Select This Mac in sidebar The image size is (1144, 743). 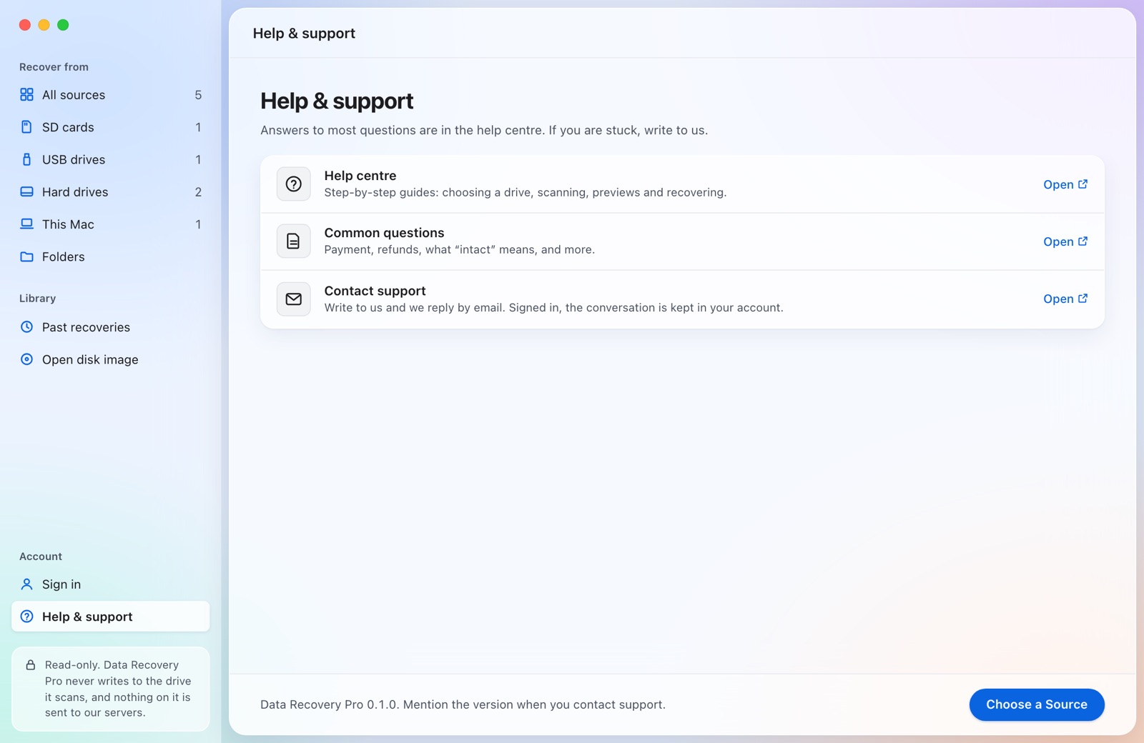click(111, 224)
